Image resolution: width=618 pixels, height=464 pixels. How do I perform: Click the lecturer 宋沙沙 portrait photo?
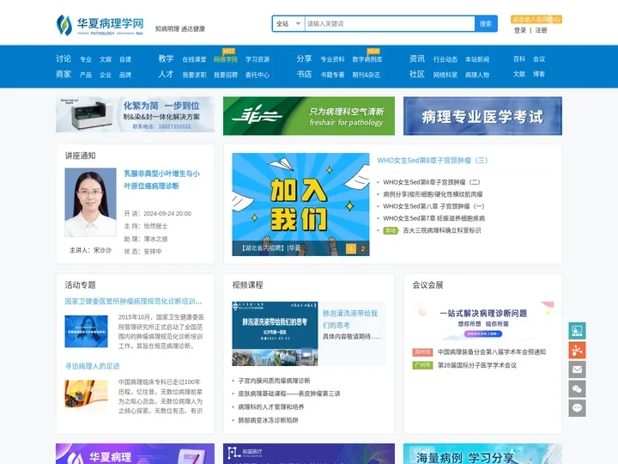tap(90, 203)
